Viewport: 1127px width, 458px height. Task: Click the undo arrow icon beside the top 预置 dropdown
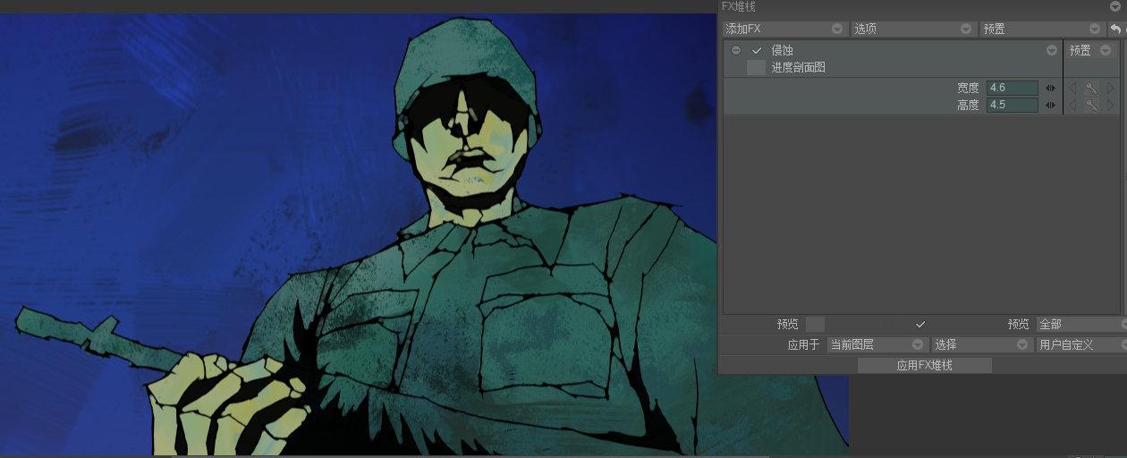tap(1115, 29)
